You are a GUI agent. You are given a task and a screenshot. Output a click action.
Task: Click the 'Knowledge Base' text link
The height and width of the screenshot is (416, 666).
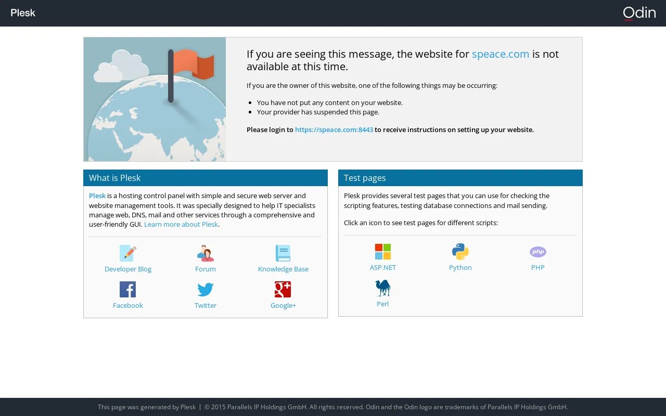coord(283,269)
